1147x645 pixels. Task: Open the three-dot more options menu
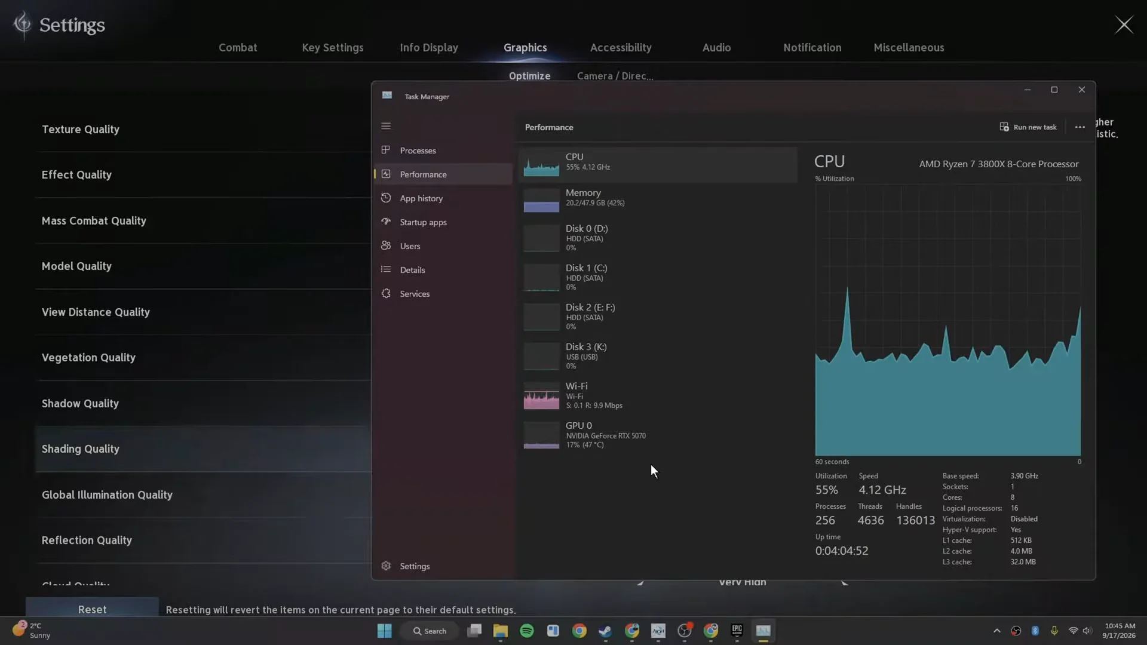[1079, 127]
